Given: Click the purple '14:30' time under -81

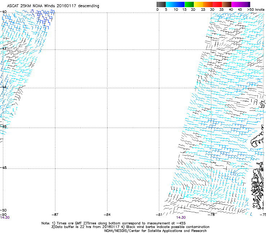Looking at the screenshot, I should click(181, 218).
